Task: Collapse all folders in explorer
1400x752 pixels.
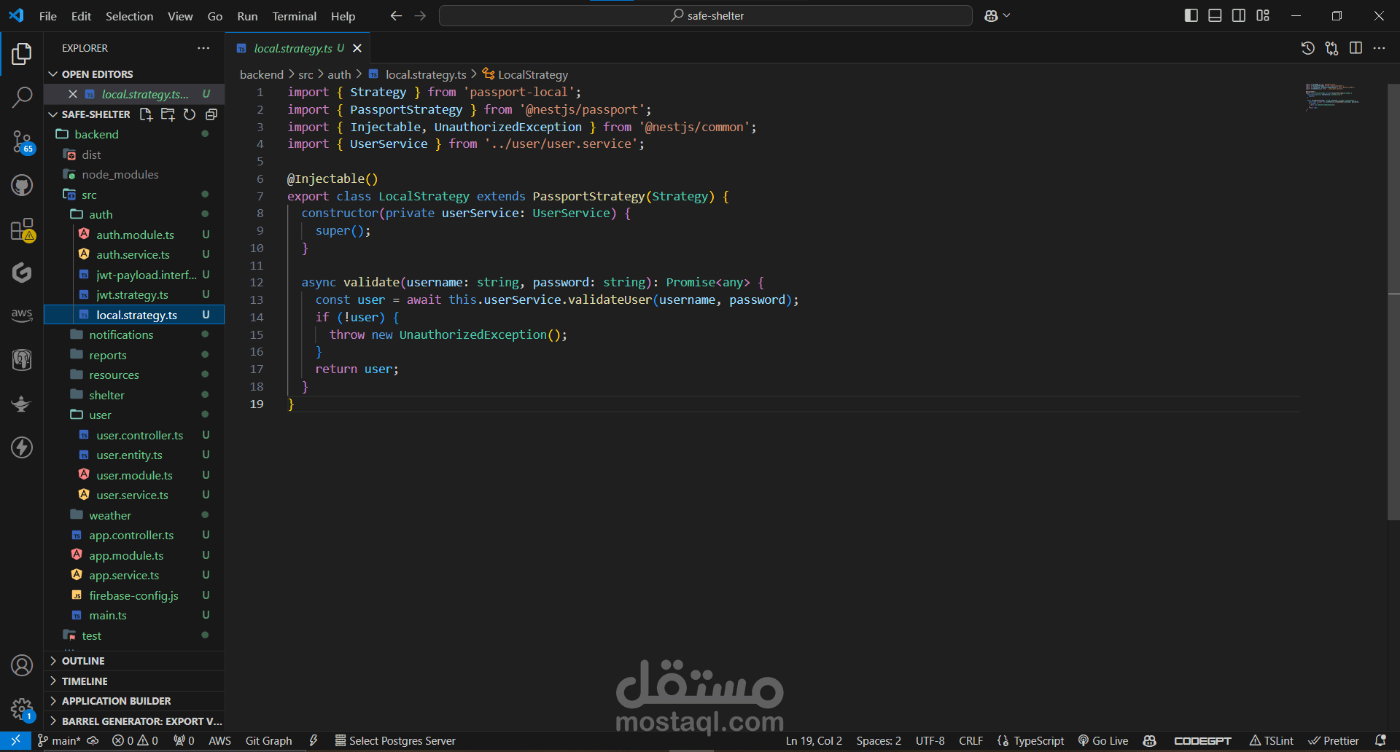Action: coord(211,114)
